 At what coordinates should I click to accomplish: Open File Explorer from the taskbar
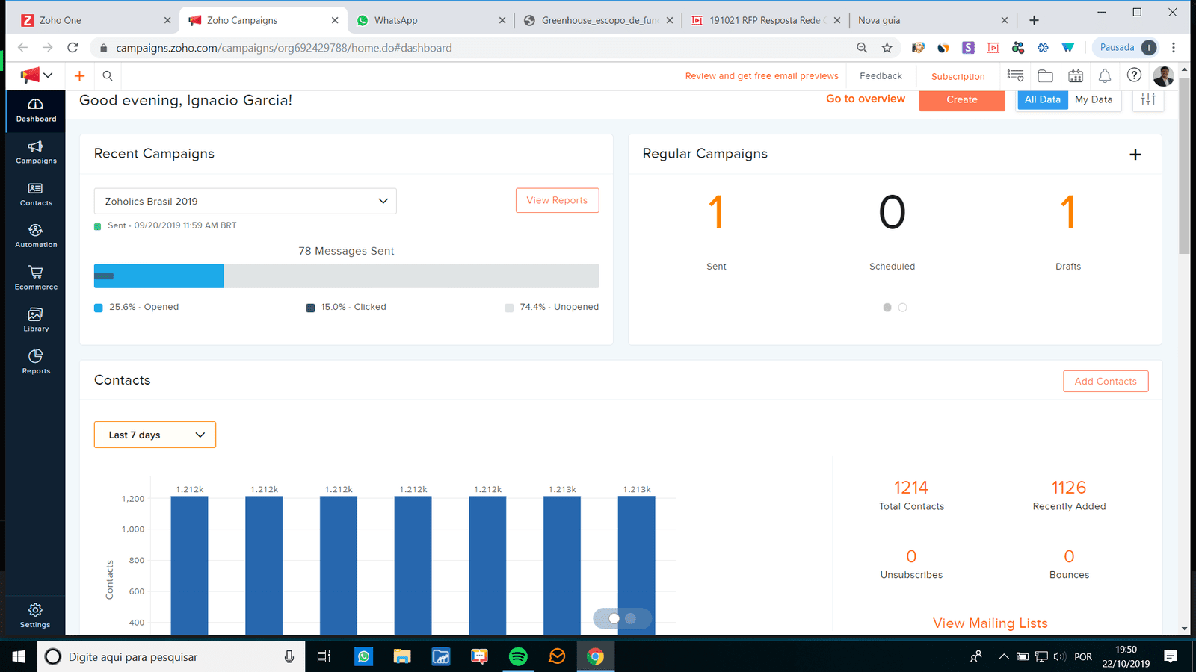point(402,656)
